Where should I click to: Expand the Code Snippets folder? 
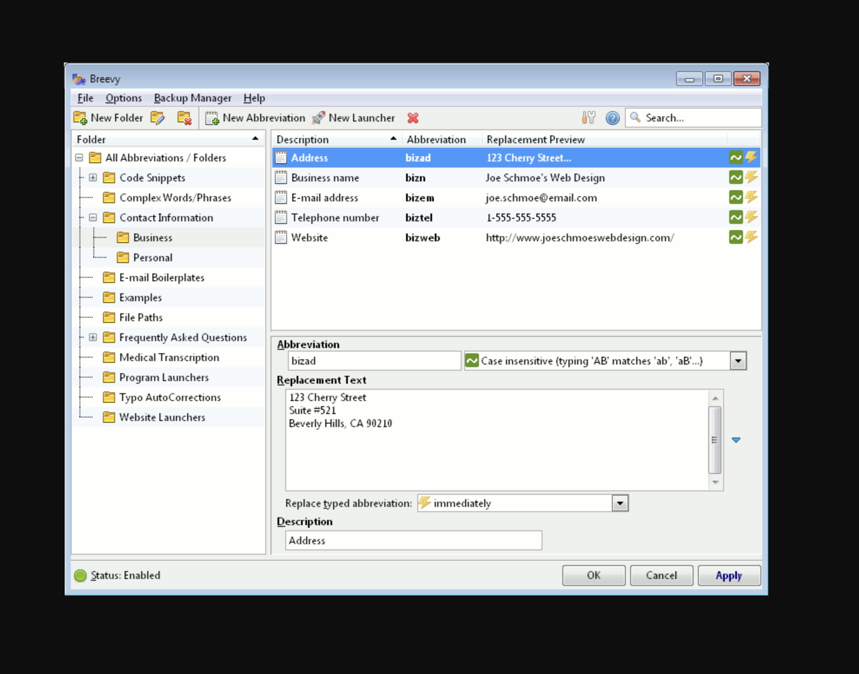93,178
